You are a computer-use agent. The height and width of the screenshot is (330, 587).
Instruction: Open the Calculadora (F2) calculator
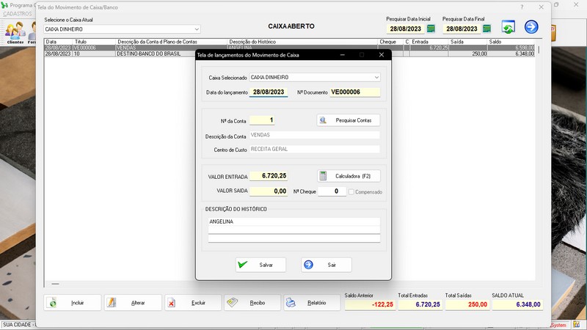349,176
